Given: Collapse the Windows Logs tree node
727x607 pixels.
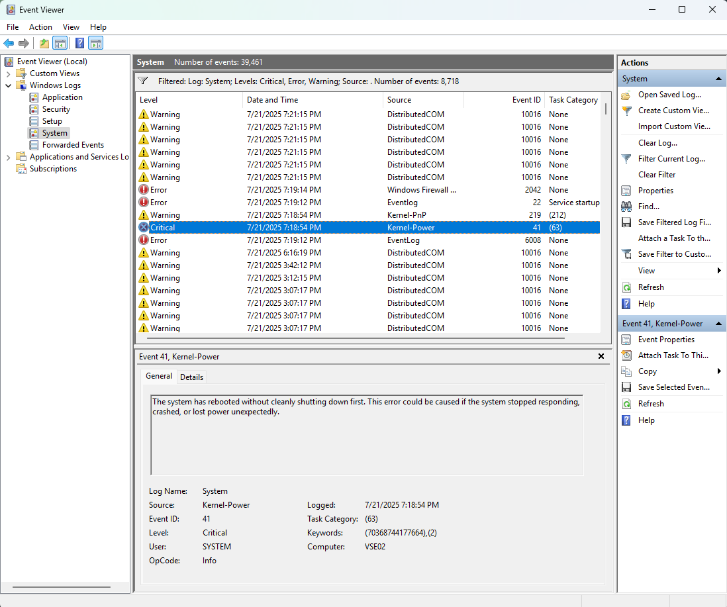Looking at the screenshot, I should [x=9, y=86].
